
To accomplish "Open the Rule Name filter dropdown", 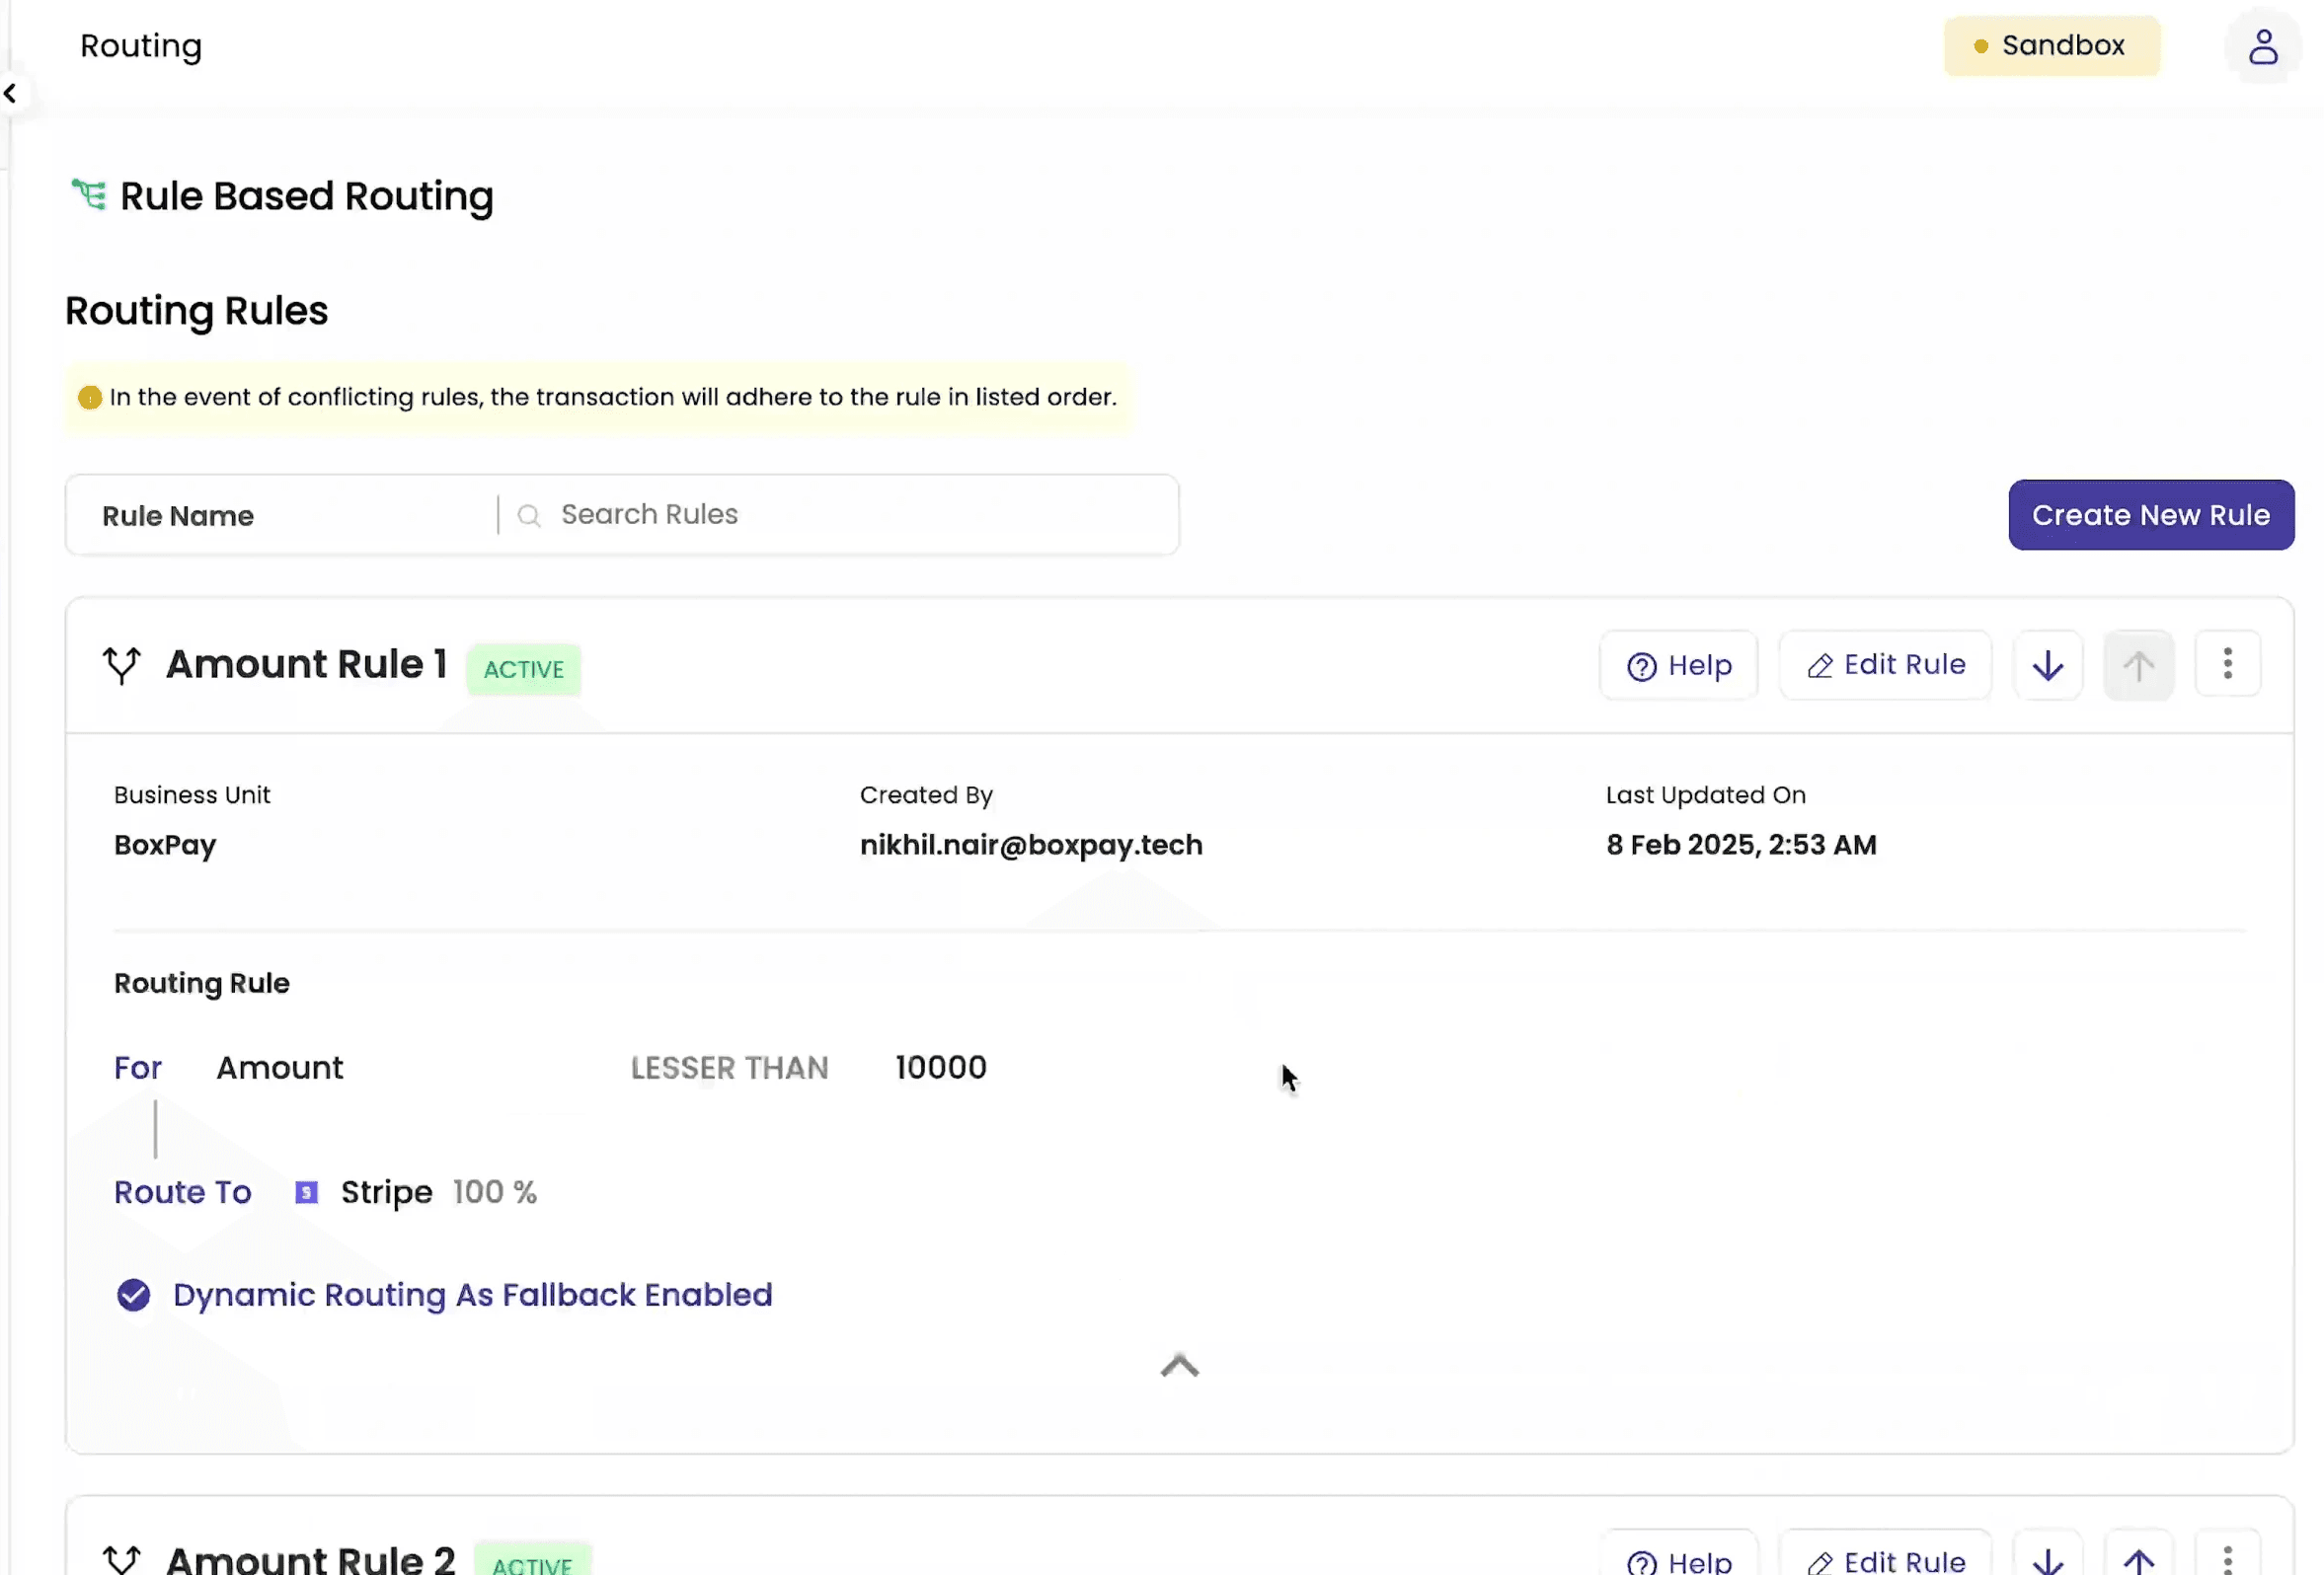I will tap(282, 516).
